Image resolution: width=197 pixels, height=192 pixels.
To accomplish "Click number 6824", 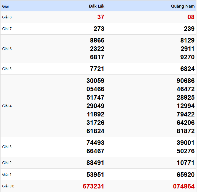I will click(187, 69).
